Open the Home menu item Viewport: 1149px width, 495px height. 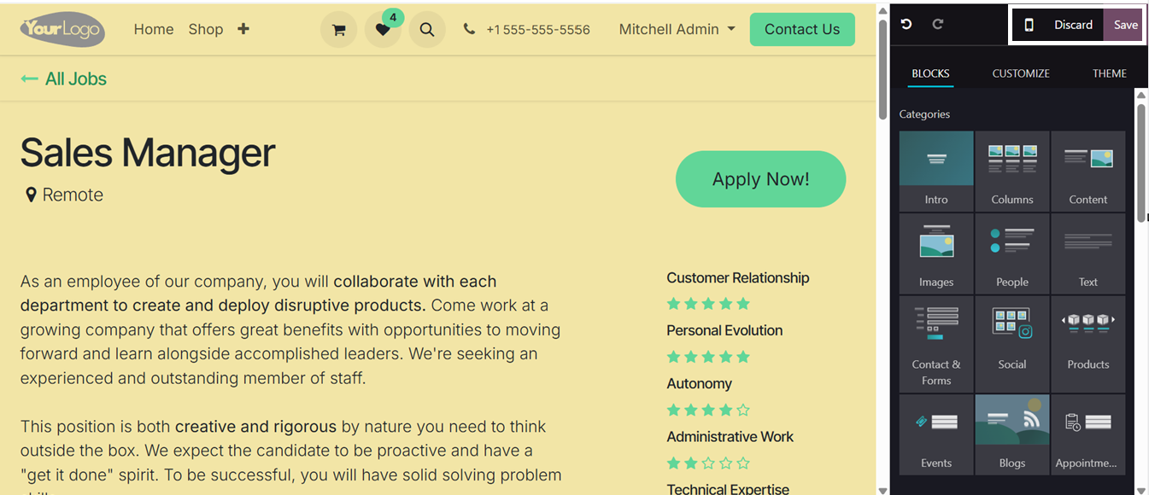[x=154, y=29]
